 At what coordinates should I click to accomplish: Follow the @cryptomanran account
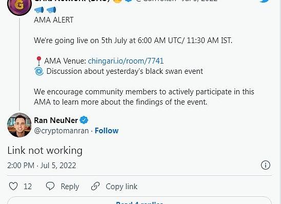[x=107, y=131]
